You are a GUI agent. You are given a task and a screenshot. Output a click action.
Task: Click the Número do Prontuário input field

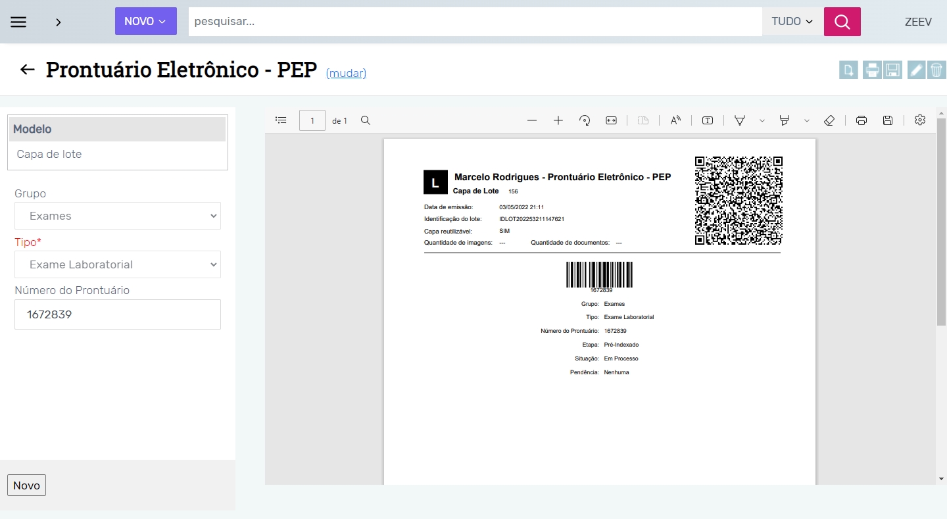pos(118,314)
